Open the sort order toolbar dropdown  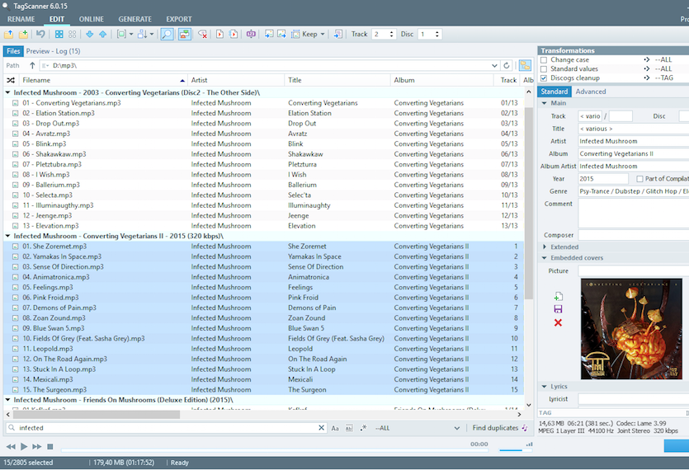pos(152,34)
